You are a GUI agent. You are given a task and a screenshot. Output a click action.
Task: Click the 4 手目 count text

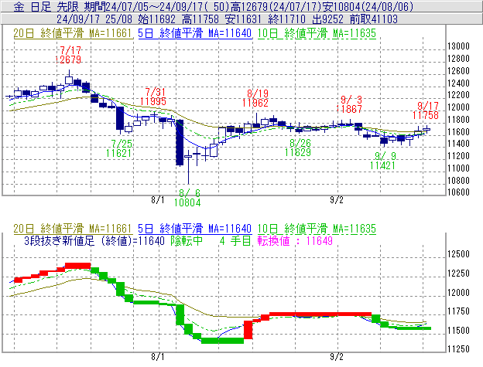[235, 240]
